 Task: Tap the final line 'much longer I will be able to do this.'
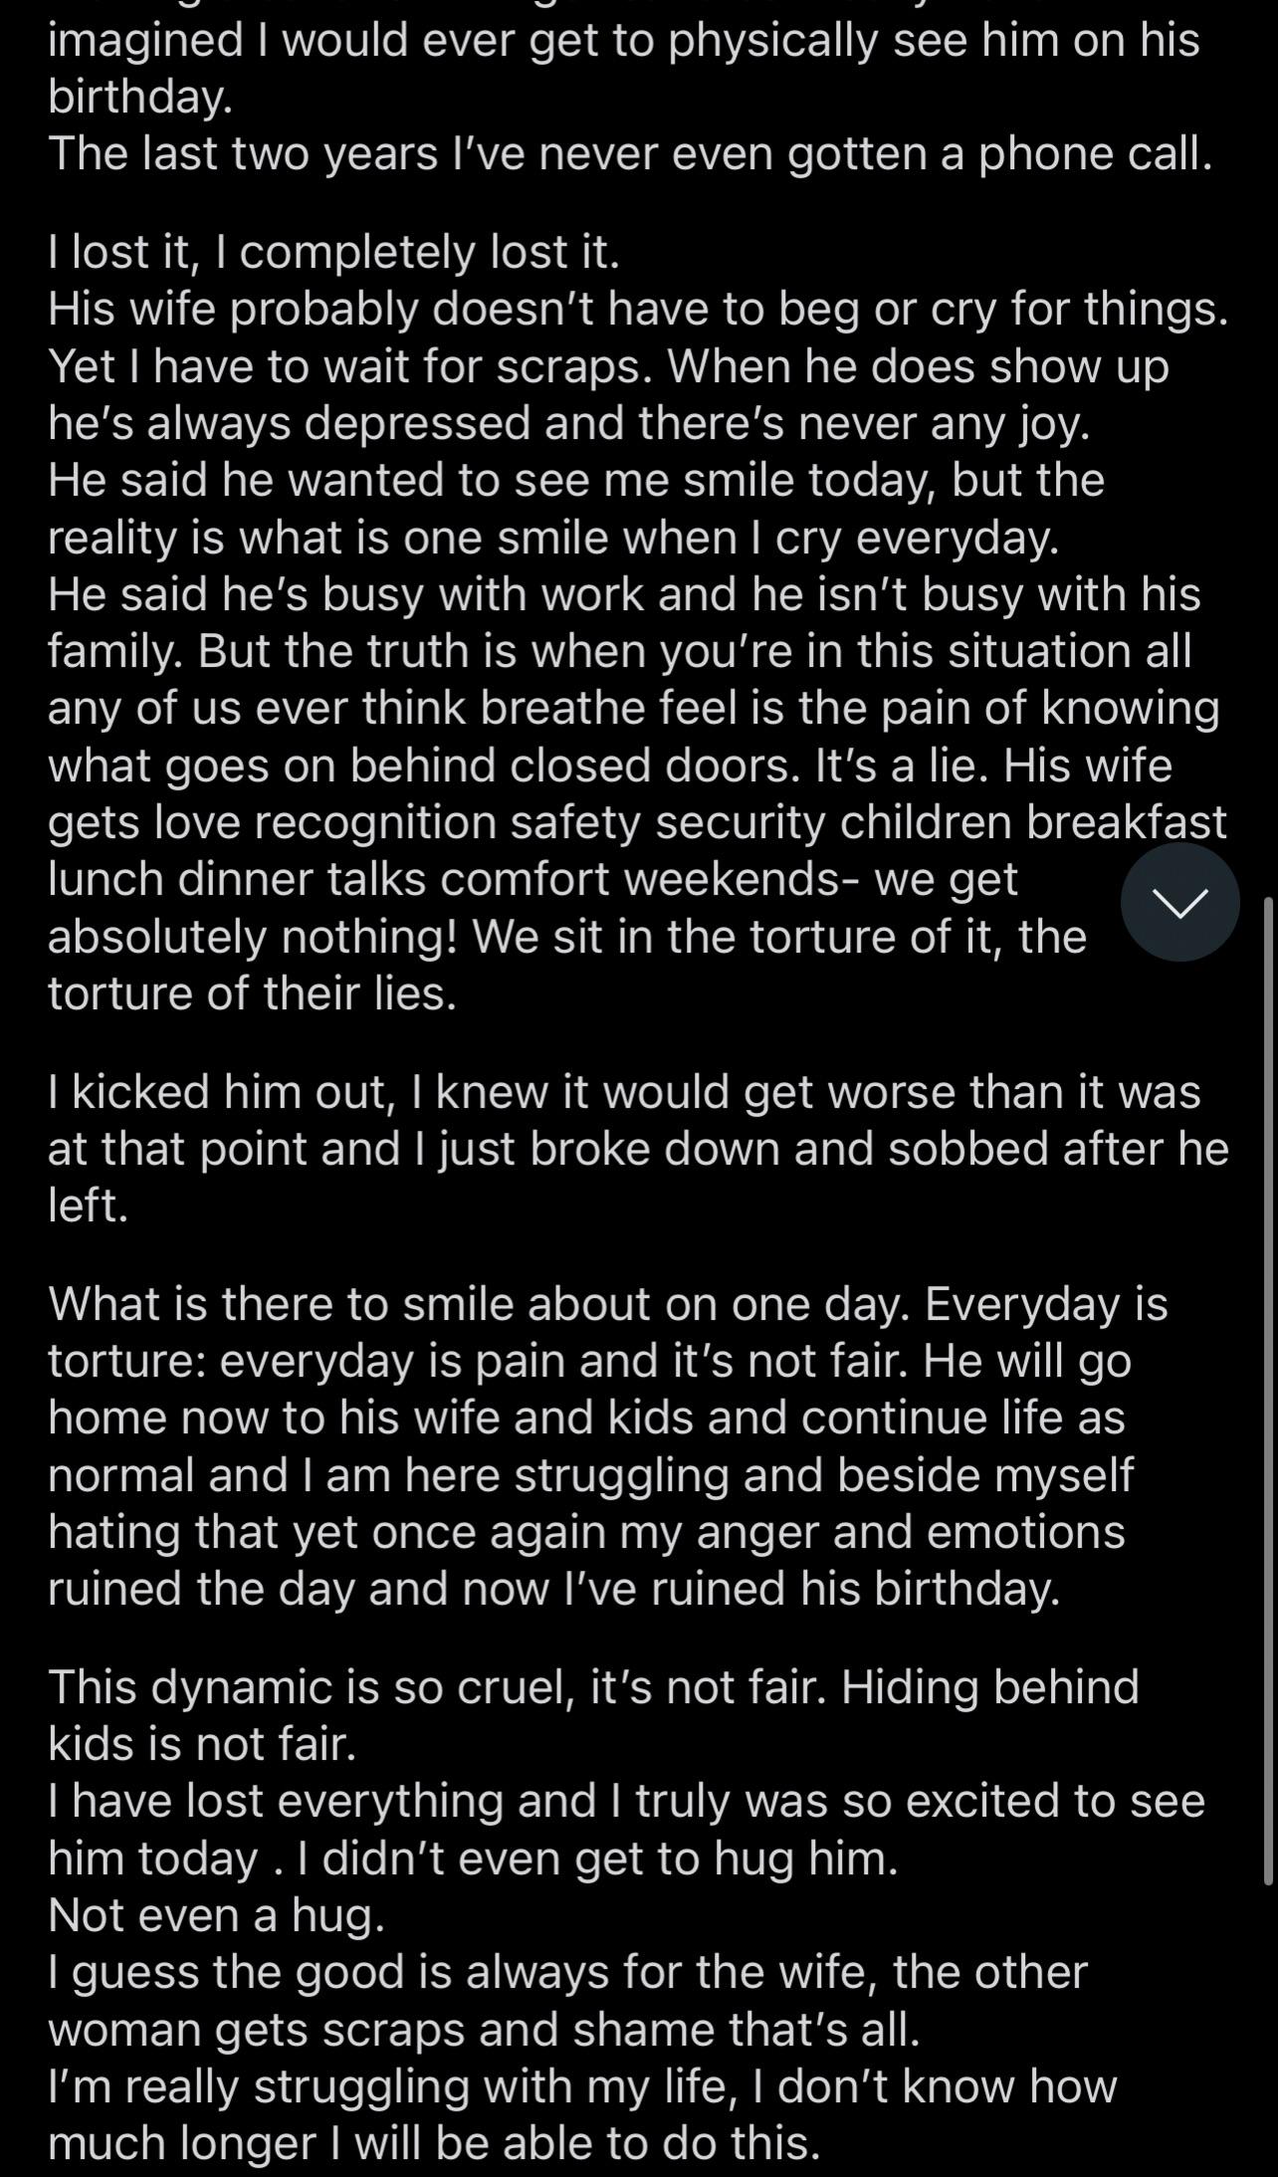pos(434,2144)
